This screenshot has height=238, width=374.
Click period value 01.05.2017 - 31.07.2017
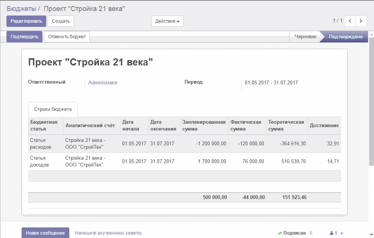tap(271, 82)
